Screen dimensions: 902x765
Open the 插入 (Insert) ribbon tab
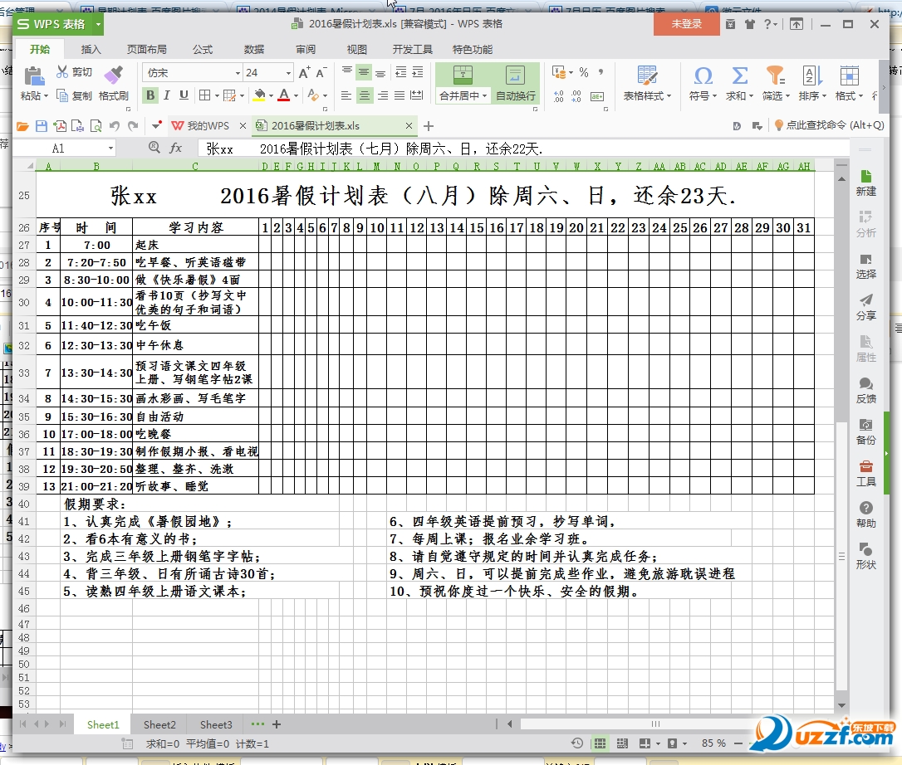(x=91, y=50)
